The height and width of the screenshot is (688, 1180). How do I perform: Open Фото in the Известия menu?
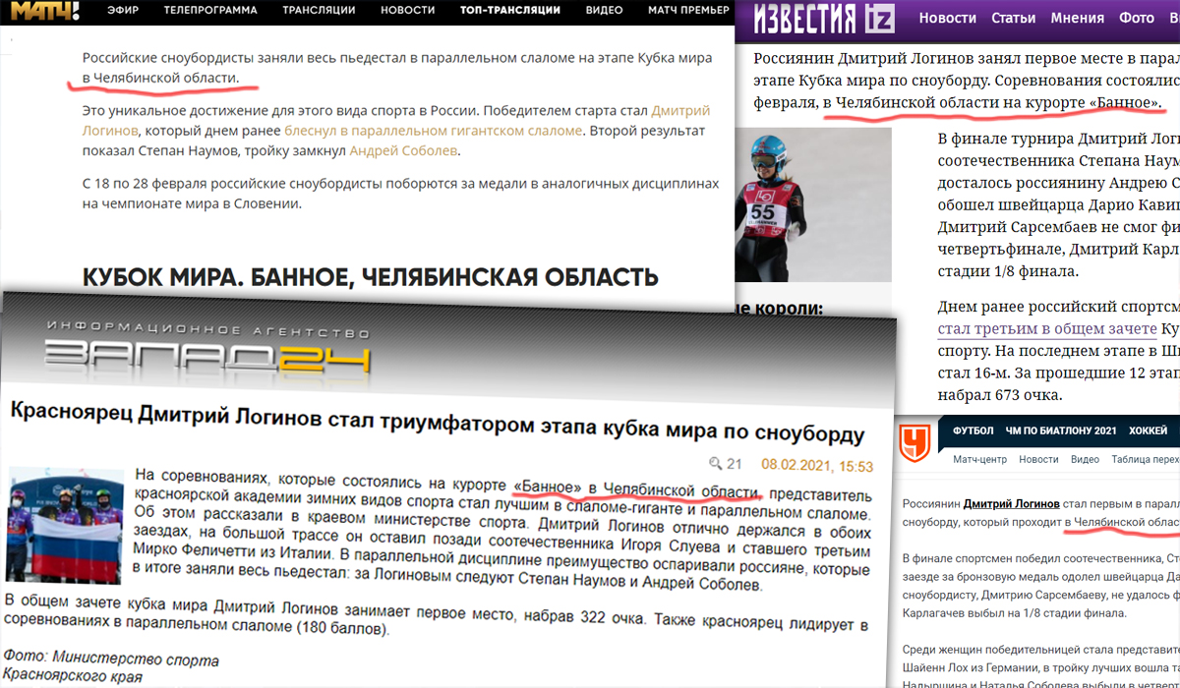[1137, 18]
